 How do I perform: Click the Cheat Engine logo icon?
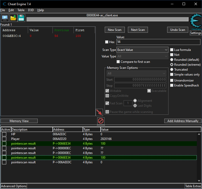(196, 22)
